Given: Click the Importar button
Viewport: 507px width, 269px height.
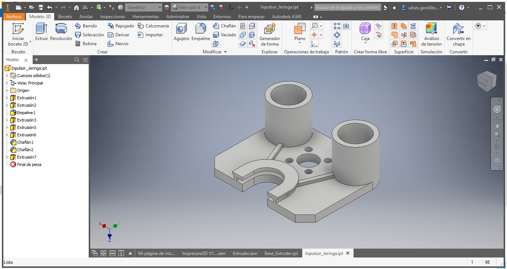Looking at the screenshot, I should [x=150, y=35].
